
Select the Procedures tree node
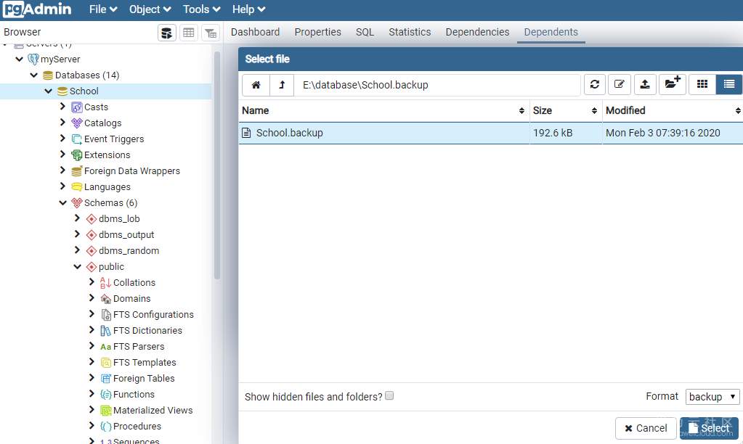pyautogui.click(x=137, y=426)
